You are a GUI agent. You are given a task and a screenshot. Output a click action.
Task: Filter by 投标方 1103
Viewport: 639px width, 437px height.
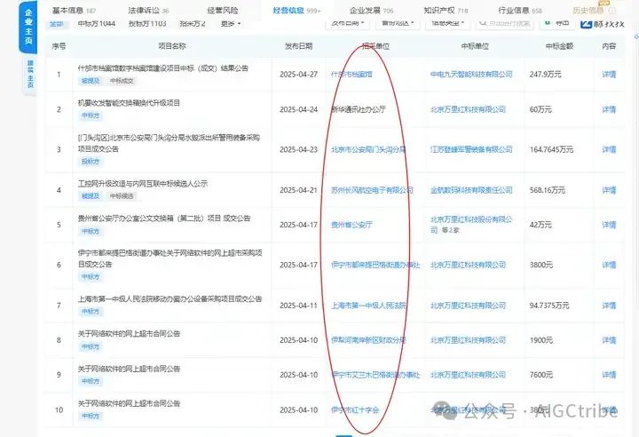pos(147,24)
